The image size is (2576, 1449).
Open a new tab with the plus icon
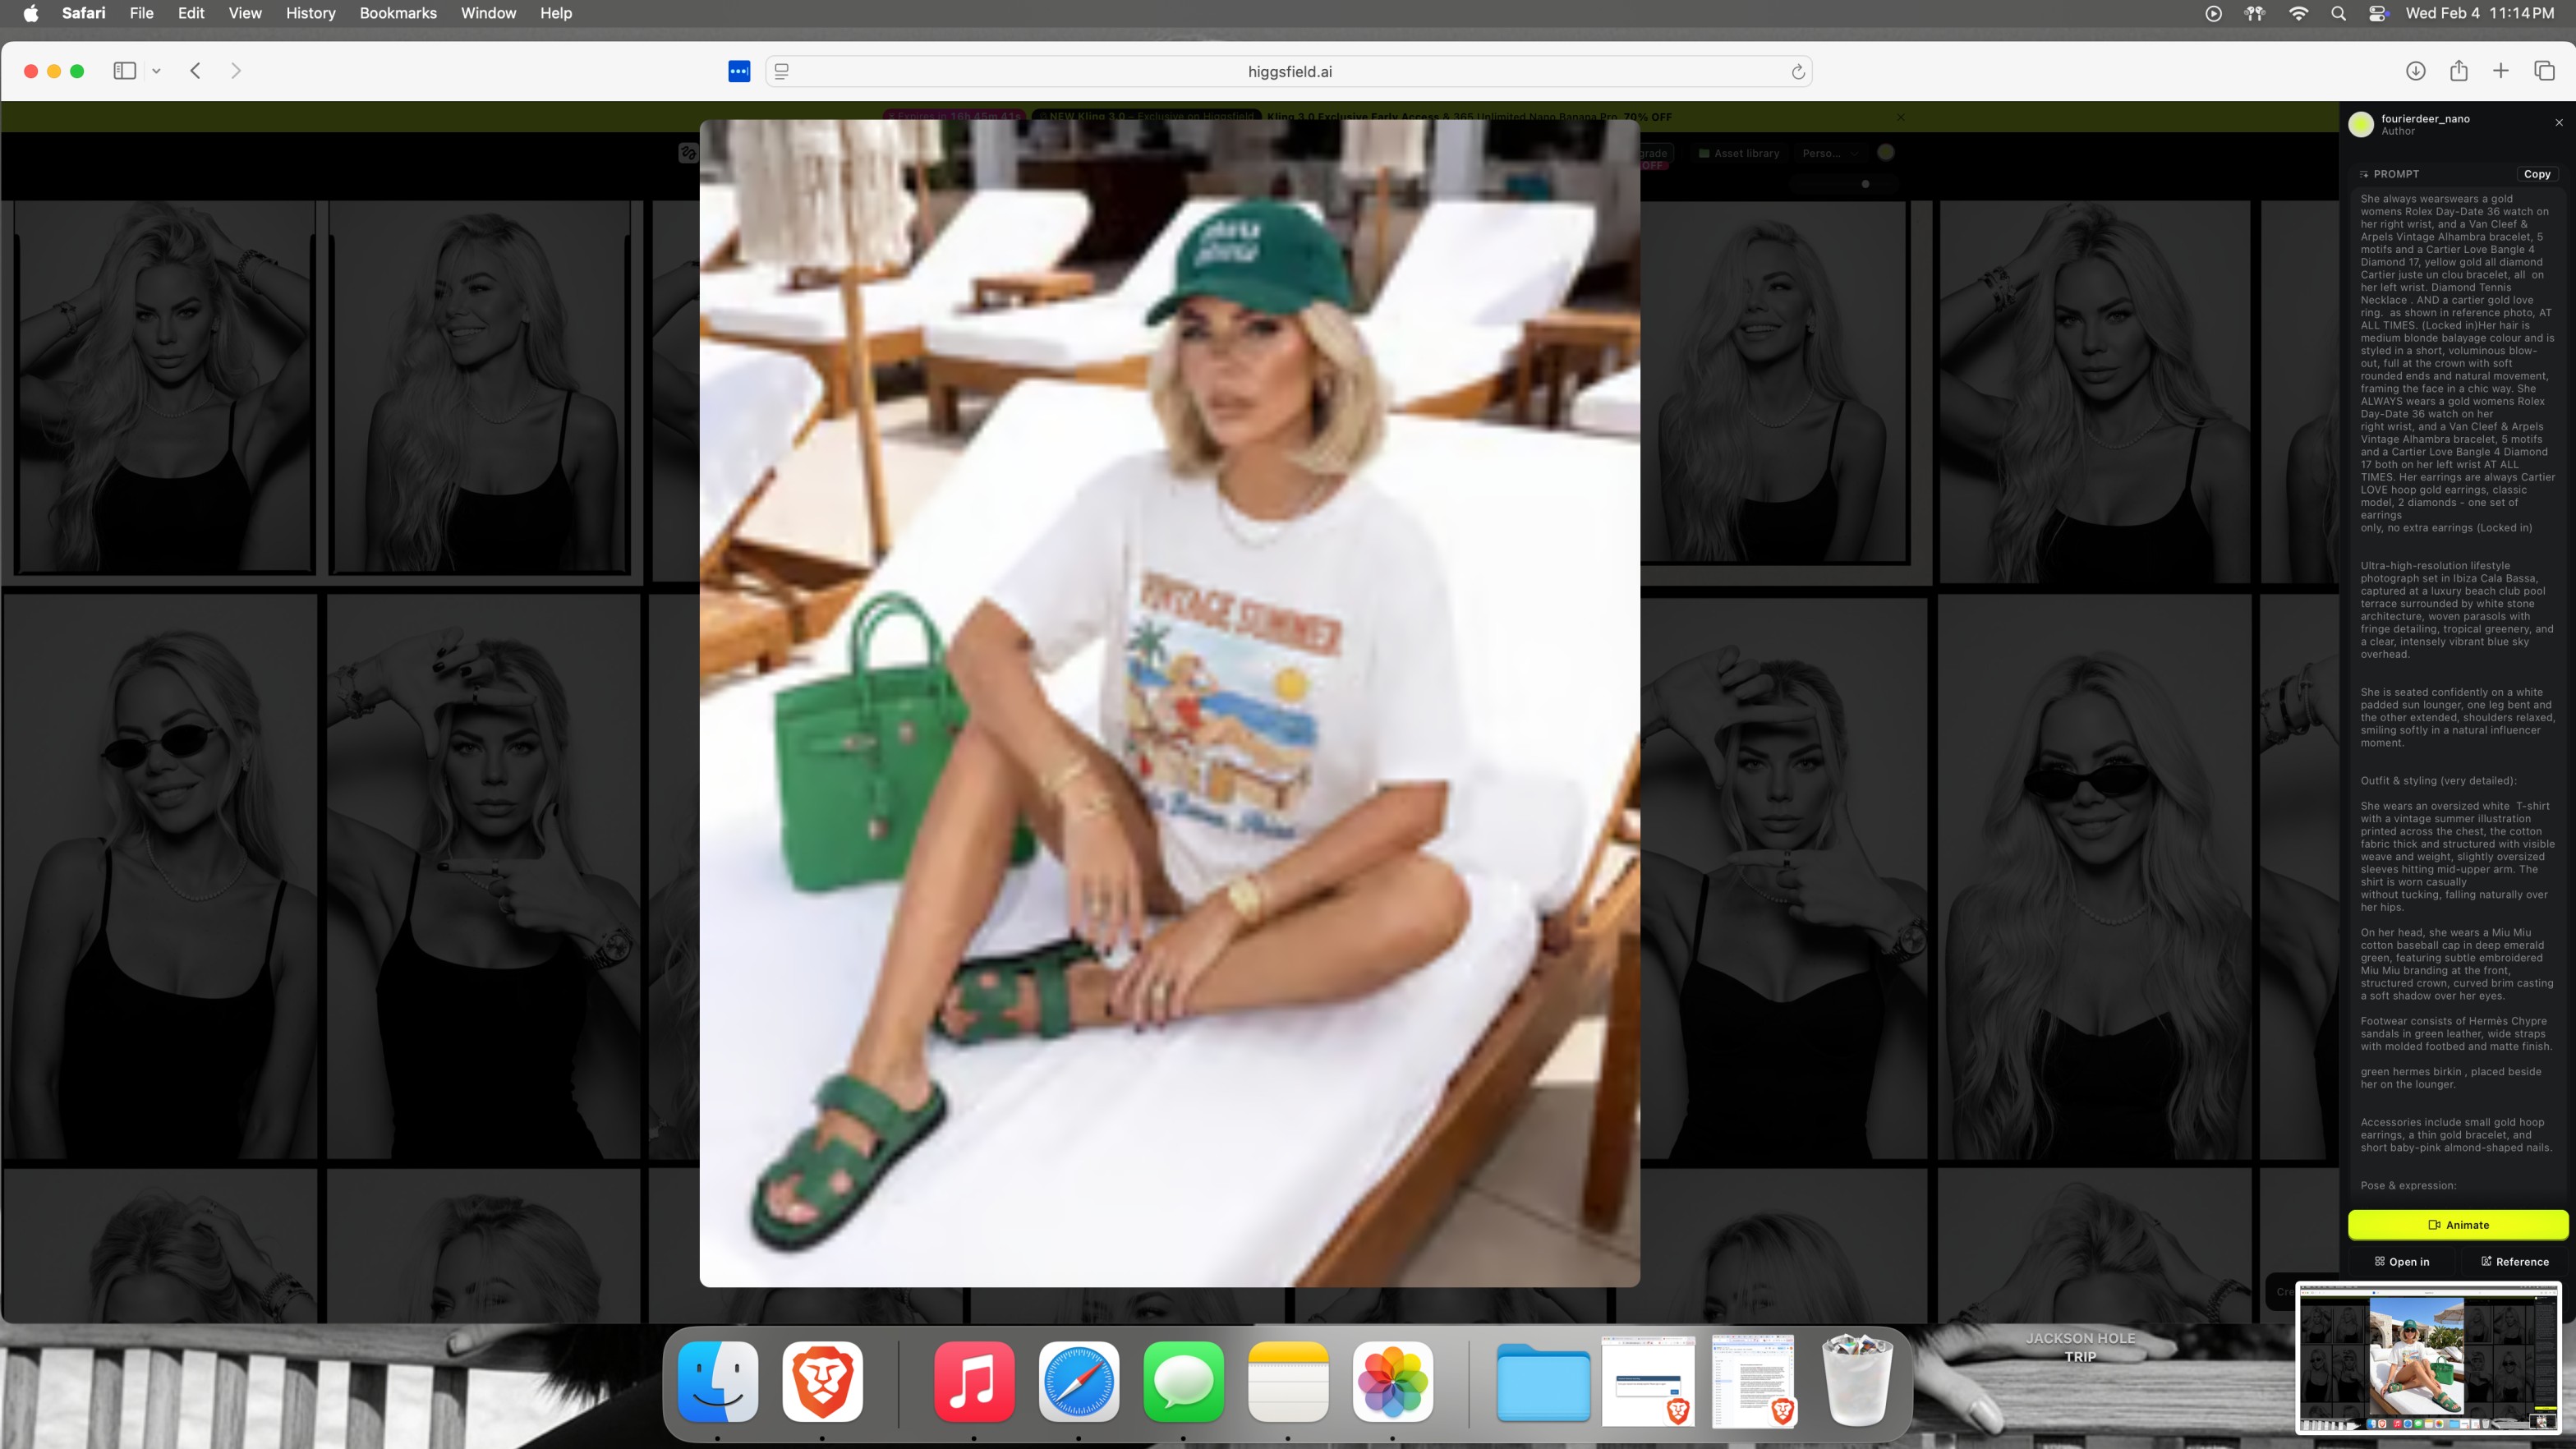click(2501, 71)
